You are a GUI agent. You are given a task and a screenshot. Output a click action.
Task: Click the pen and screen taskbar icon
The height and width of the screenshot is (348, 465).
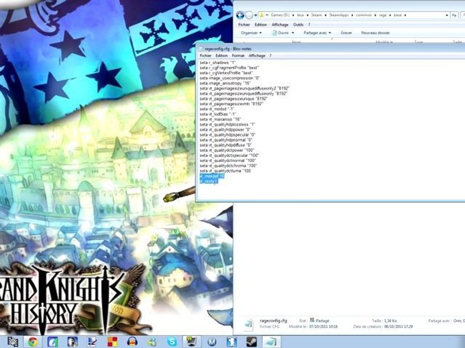tap(92, 342)
